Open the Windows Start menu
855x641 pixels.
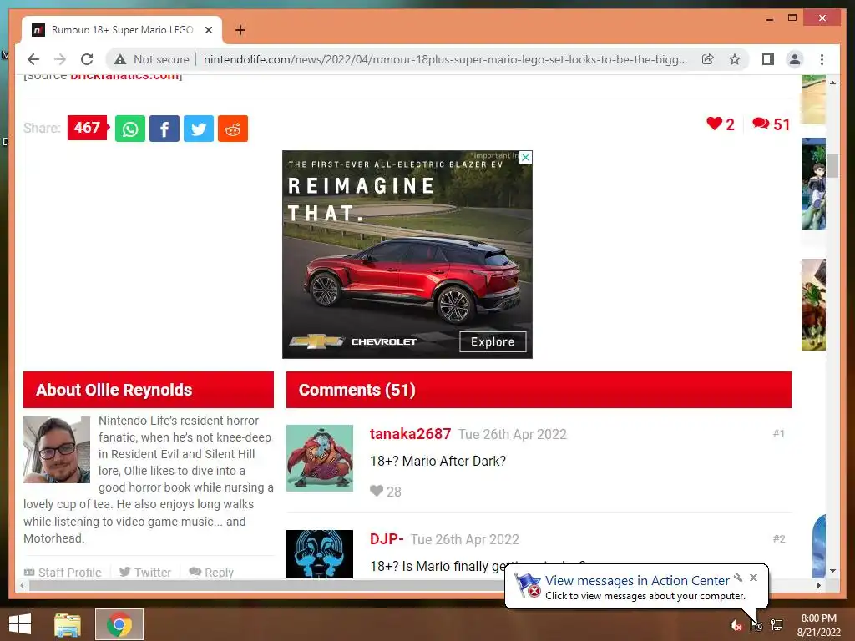coord(20,624)
